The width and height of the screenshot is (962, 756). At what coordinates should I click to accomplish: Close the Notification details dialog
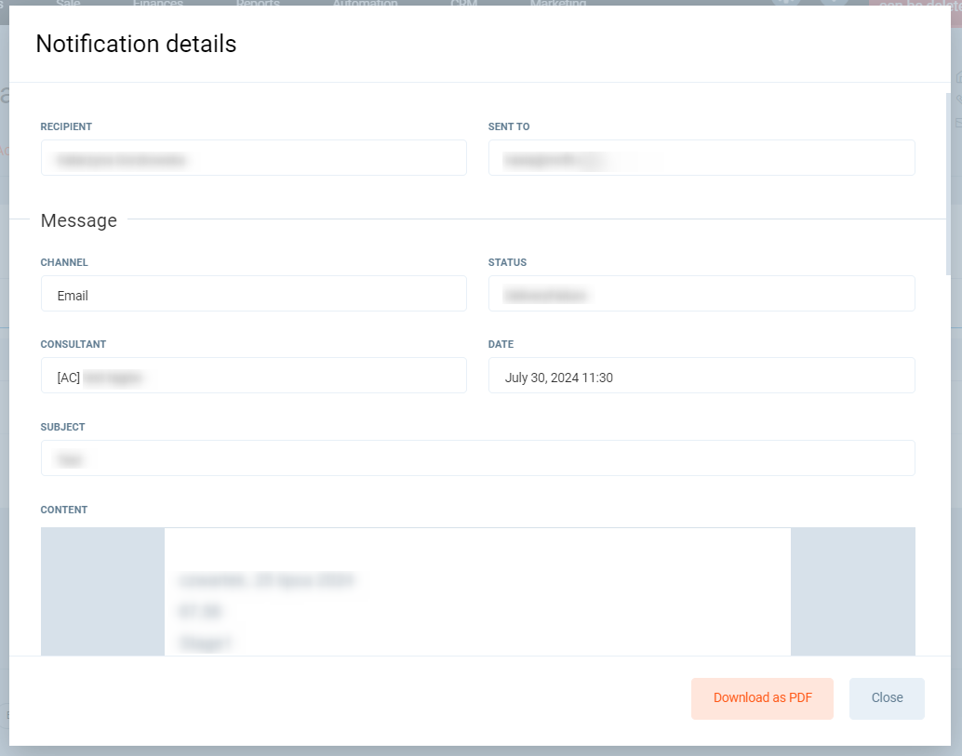(887, 698)
